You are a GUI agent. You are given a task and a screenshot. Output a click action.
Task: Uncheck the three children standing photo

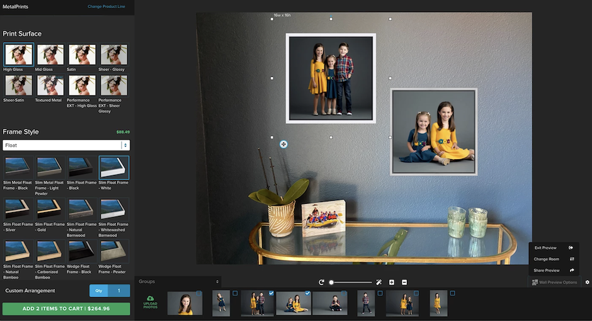coord(271,293)
